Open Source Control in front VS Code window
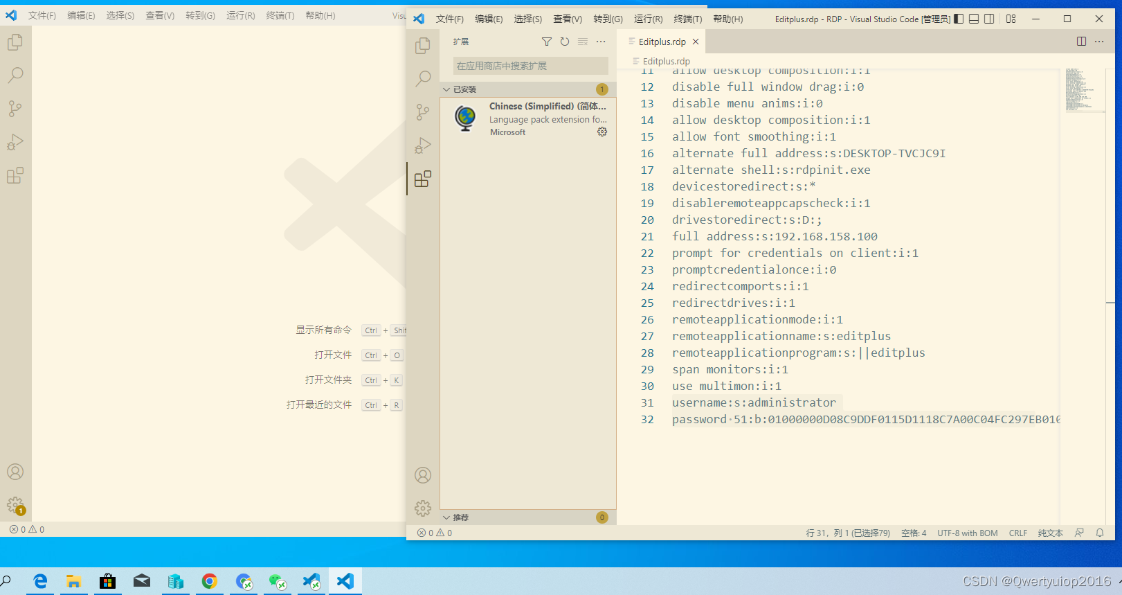1122x595 pixels. 423,112
